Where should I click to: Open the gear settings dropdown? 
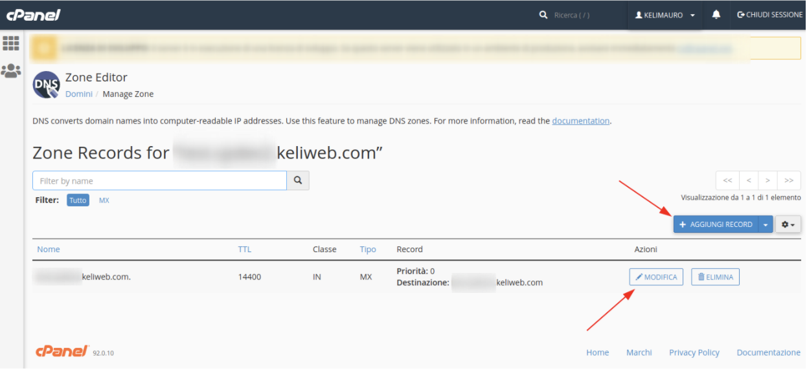(x=788, y=224)
